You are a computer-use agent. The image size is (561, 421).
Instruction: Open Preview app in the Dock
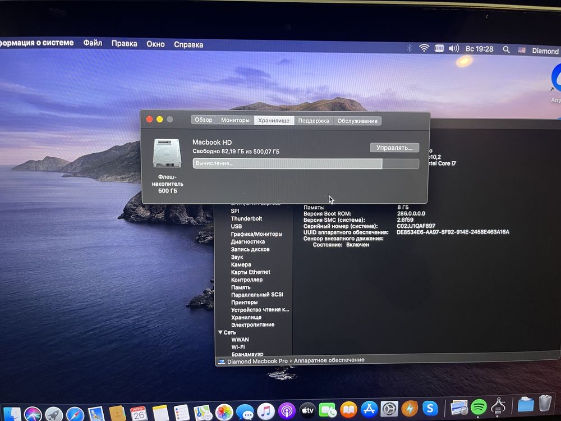[459, 406]
